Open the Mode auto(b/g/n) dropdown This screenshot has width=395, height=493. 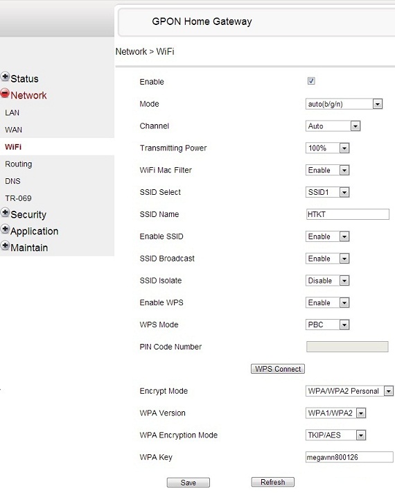point(344,104)
